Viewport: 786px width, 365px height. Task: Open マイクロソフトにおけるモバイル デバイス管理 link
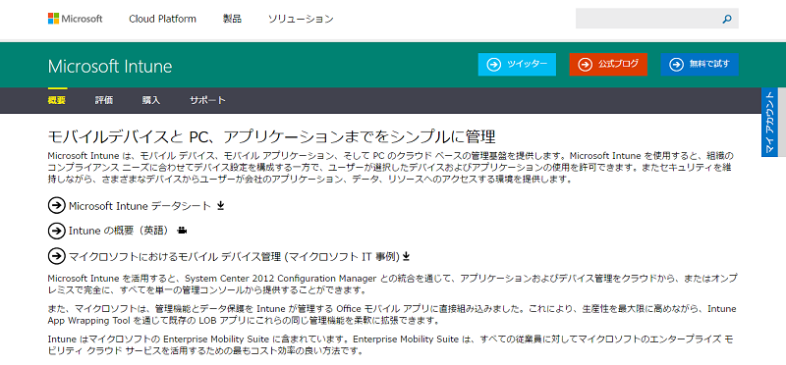(234, 256)
